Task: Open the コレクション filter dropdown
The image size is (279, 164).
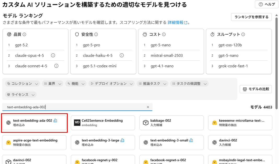Action: coord(23,84)
